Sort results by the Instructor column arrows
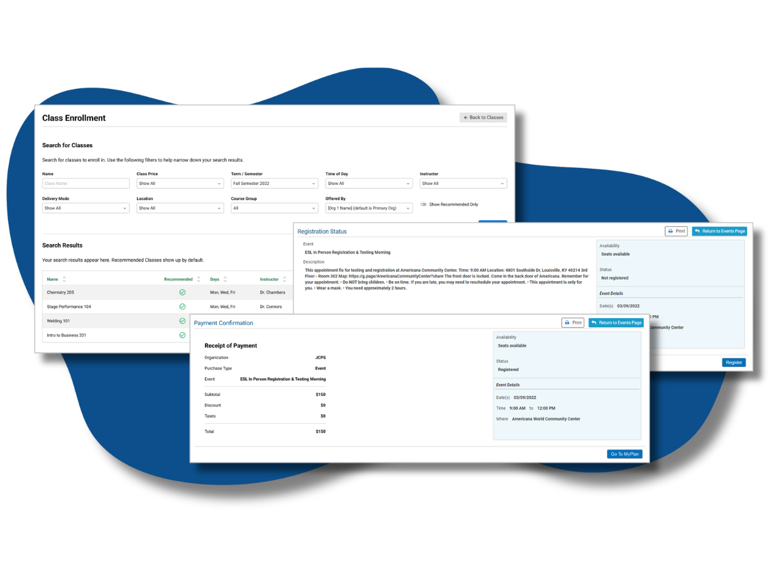 283,279
